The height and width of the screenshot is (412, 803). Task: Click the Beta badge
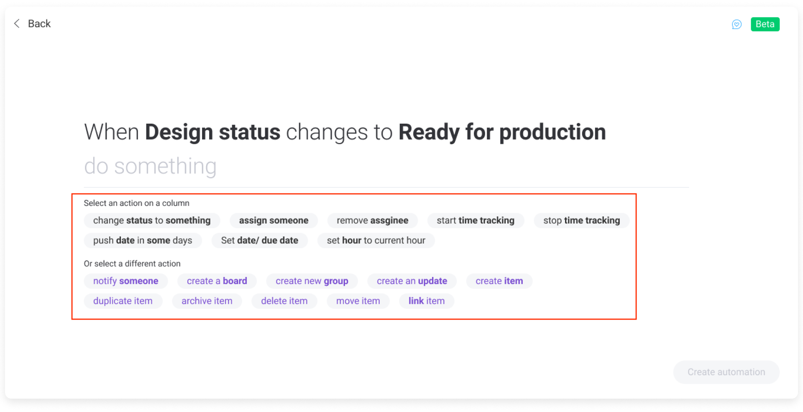[x=765, y=24]
